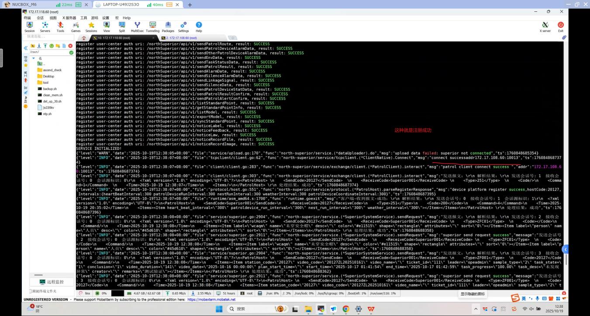590x316 pixels.
Task: Split the terminal using the Split icon
Action: click(122, 27)
